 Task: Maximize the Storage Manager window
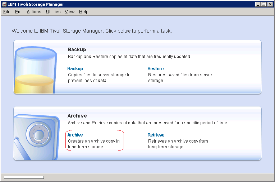click(x=264, y=4)
